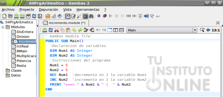This screenshot has height=97, width=223.
Task: Save module via editor toolbar green arrow
Action: pos(45,30)
